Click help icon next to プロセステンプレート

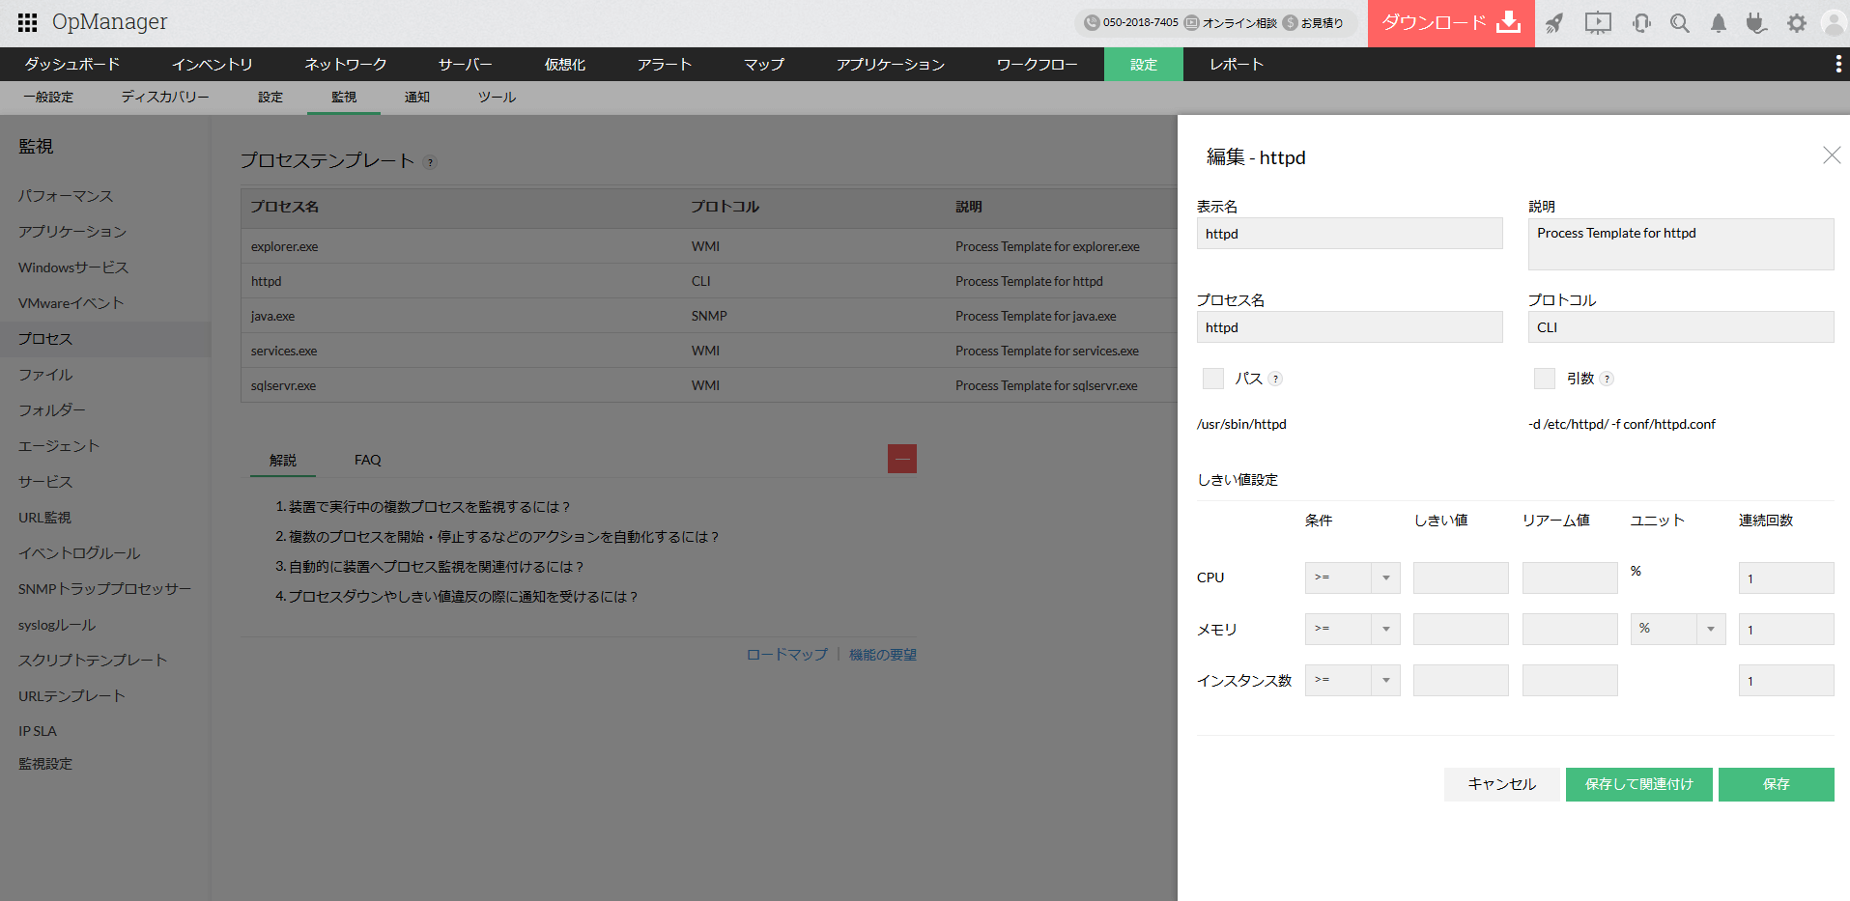pos(430,162)
